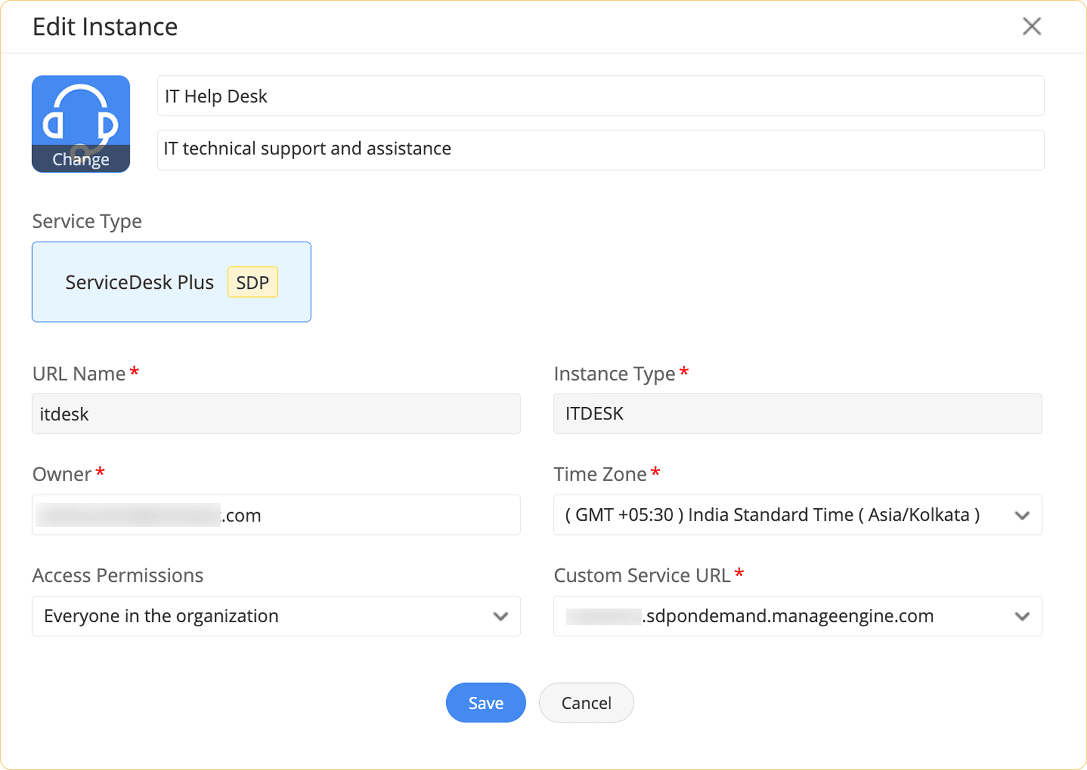Click the Edit Instance dialog title

click(x=105, y=27)
